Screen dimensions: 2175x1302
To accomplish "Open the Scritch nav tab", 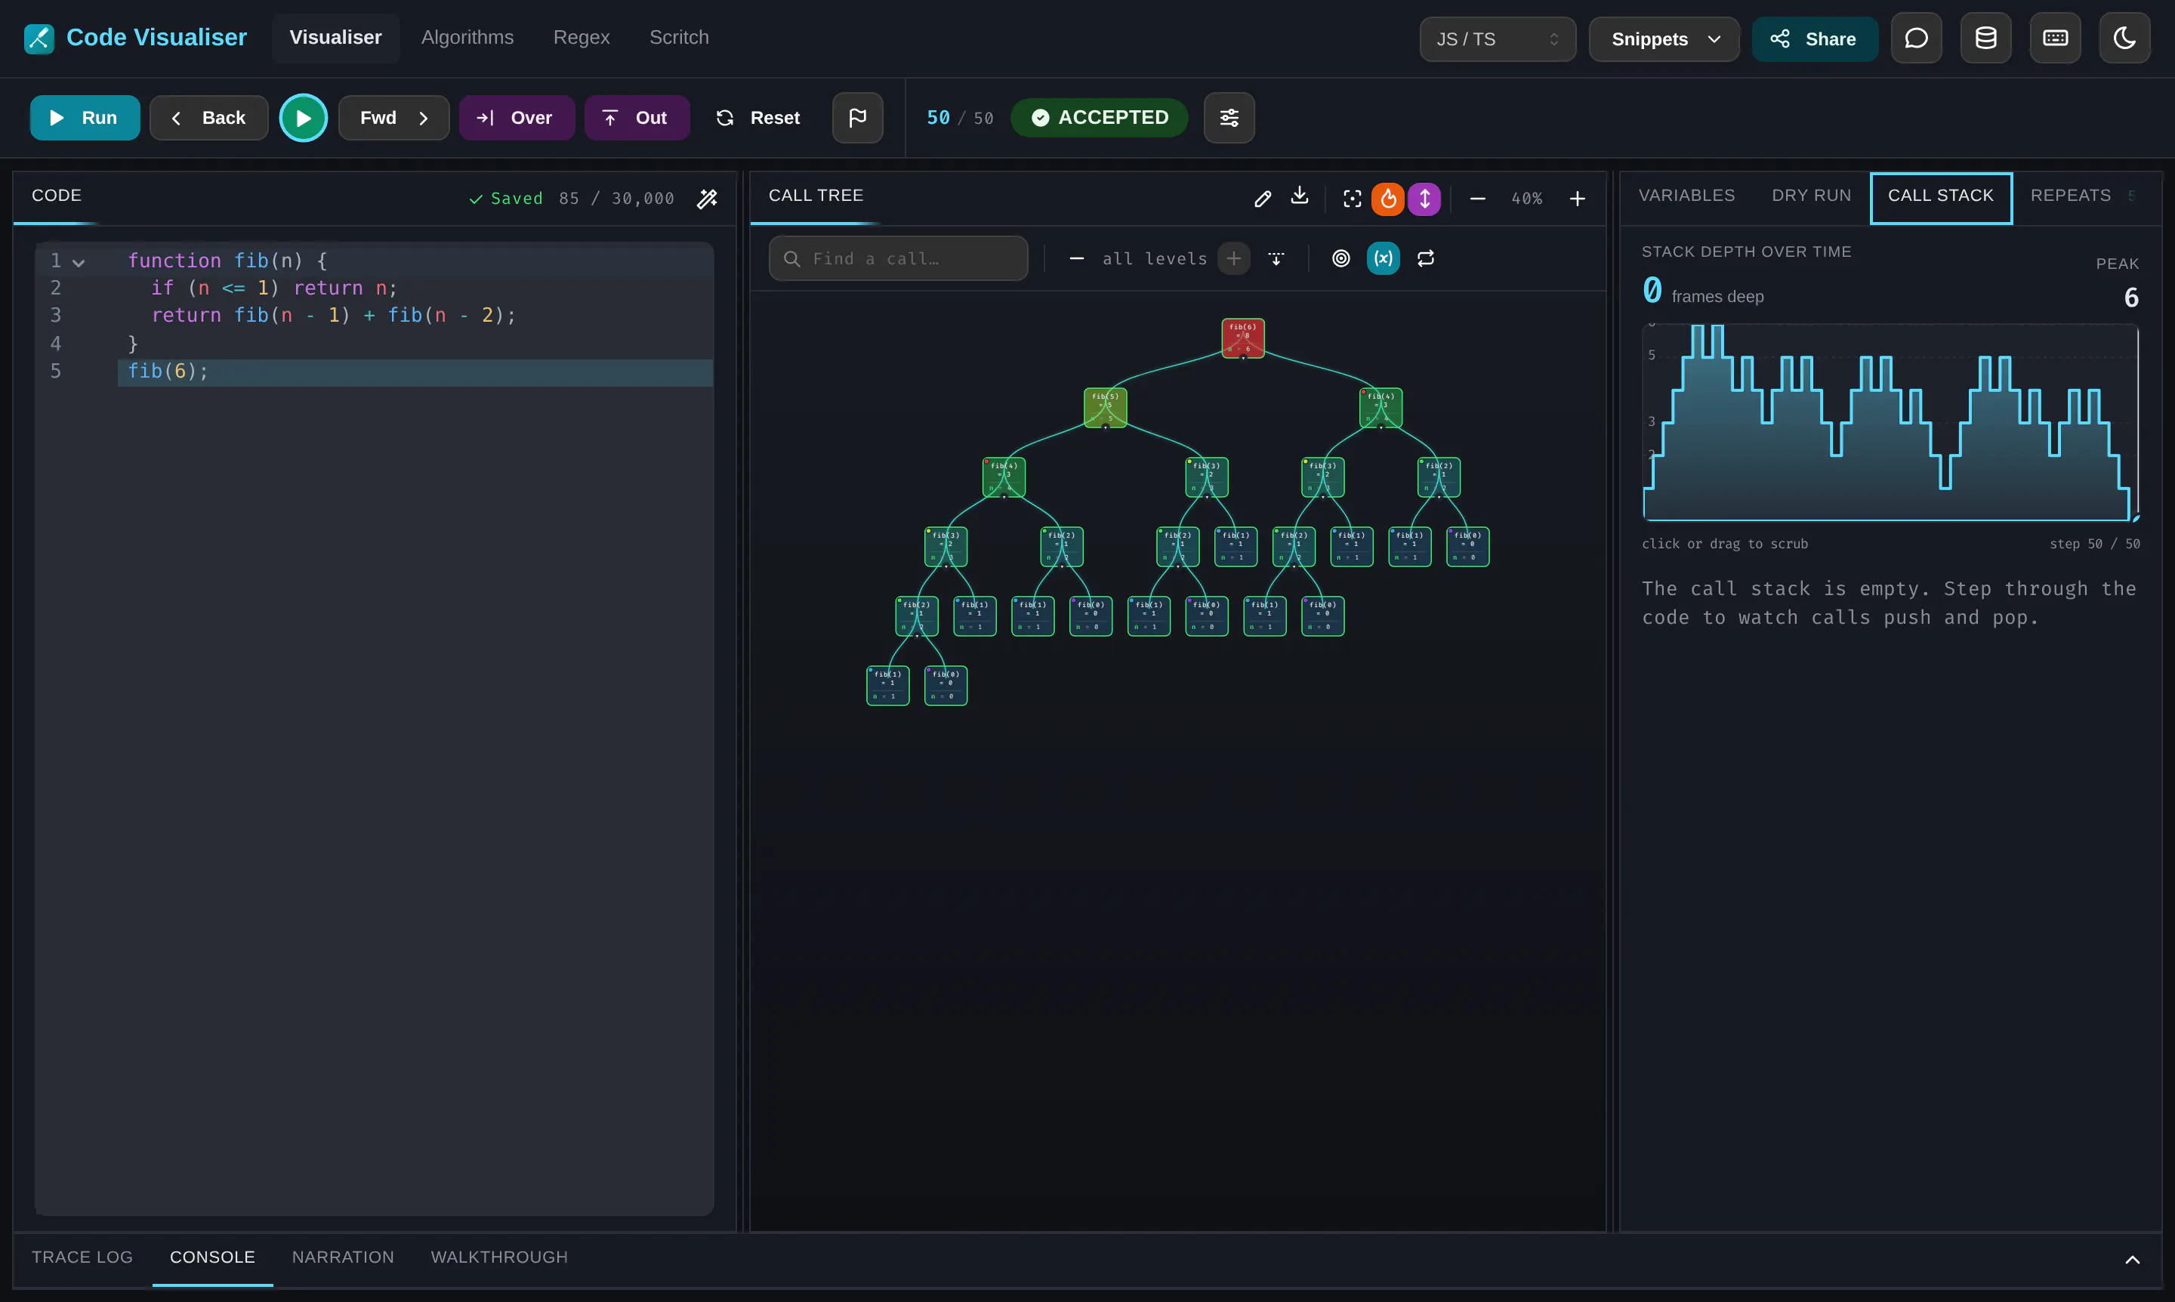I will pos(679,38).
